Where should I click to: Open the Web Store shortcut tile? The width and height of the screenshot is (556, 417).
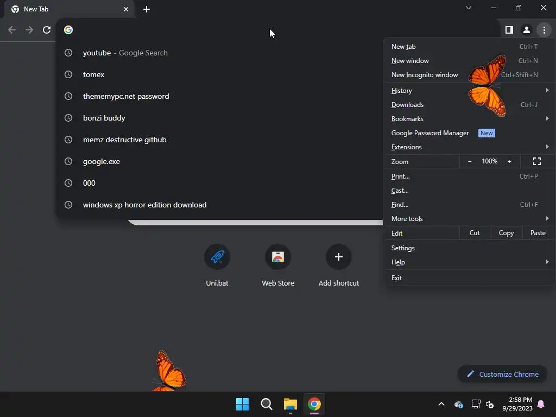(x=278, y=265)
